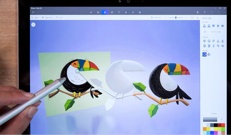Click the Crop button
Viewport: 231px width, 135px height.
(59, 17)
